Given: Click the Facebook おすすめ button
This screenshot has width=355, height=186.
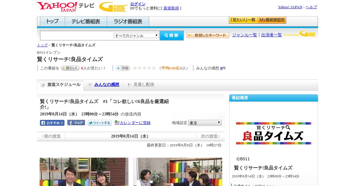Looking at the screenshot, I should coord(52,123).
